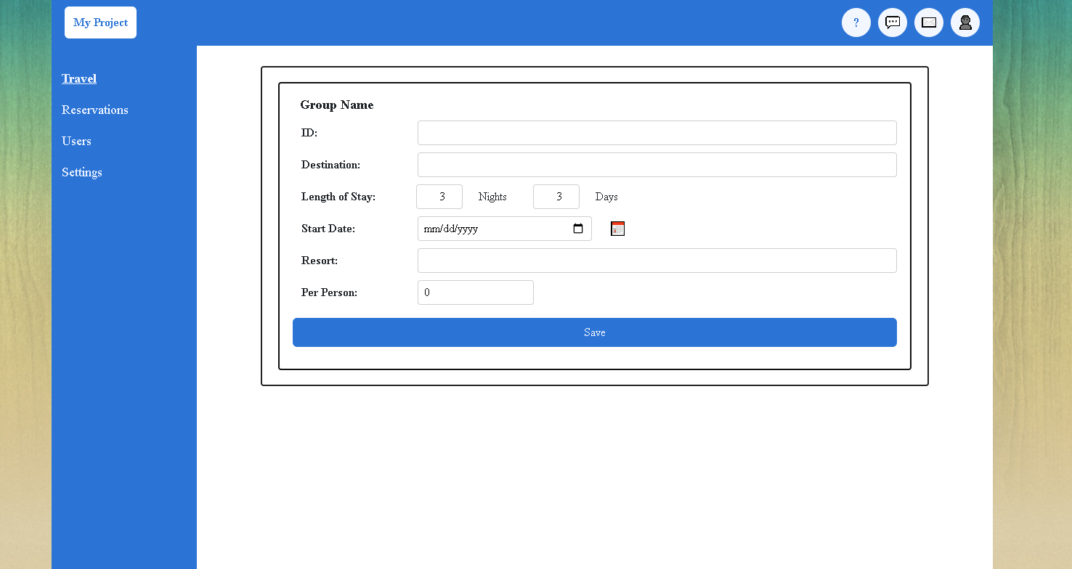
Task: Open the help question mark icon
Action: (x=856, y=22)
